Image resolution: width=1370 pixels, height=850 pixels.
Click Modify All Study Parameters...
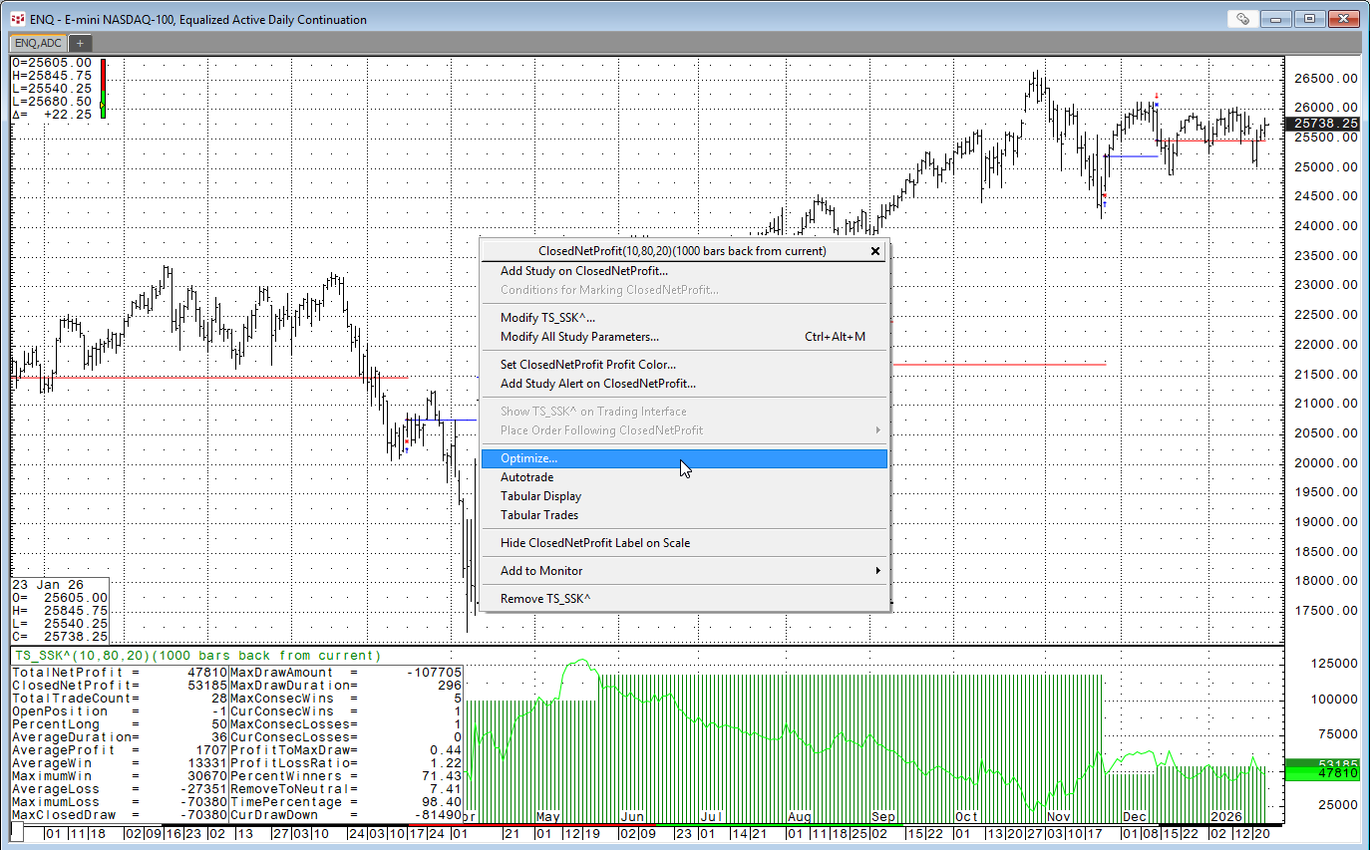[579, 337]
